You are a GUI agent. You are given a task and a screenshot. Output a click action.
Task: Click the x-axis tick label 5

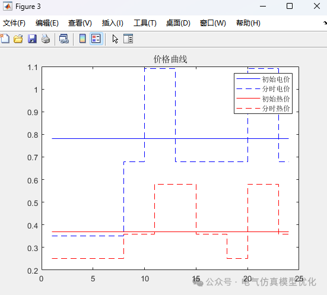(93, 279)
